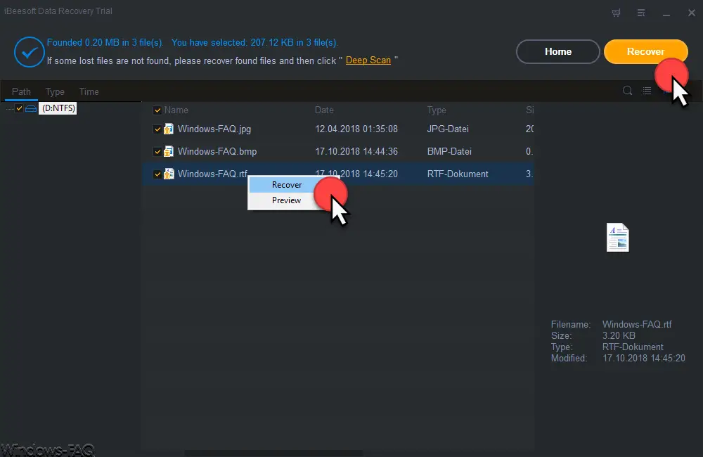Click the JPG-Datei type cell
This screenshot has width=703, height=457.
pyautogui.click(x=448, y=129)
